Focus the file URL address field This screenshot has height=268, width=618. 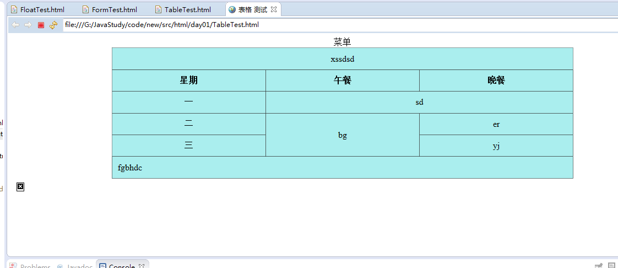coord(330,25)
